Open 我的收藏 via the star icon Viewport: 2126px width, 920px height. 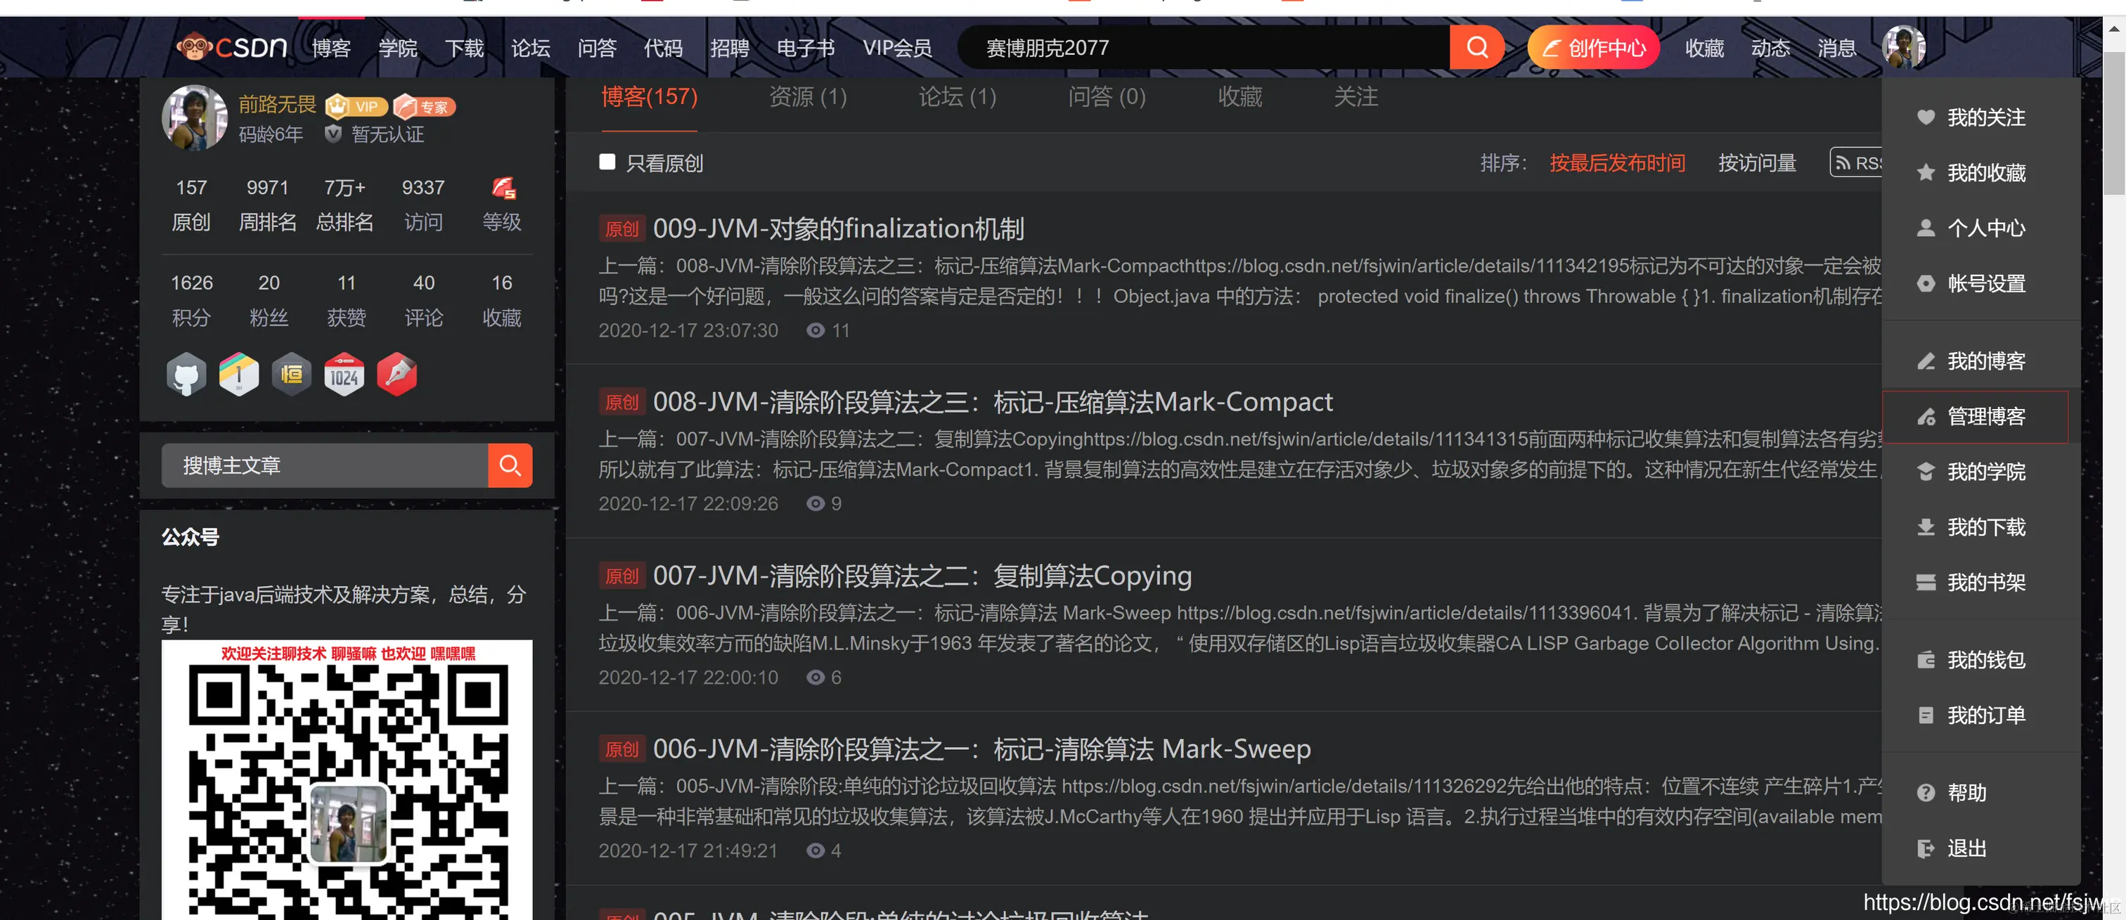[1926, 172]
